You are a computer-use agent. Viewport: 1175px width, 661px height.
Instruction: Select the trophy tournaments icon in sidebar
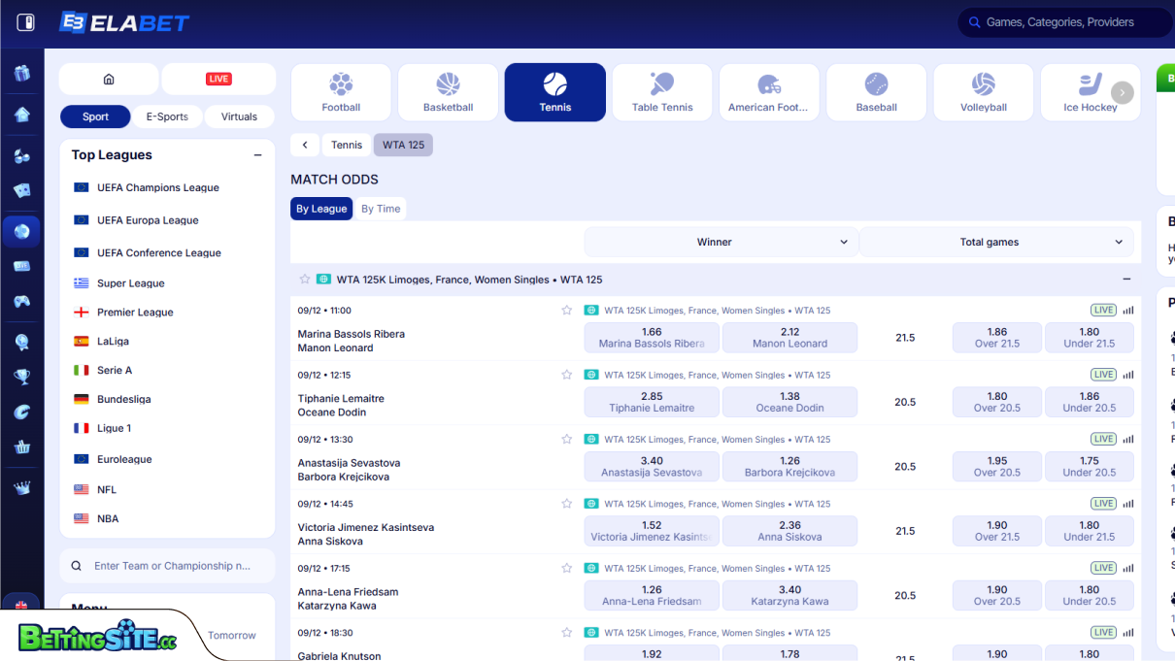click(x=21, y=377)
